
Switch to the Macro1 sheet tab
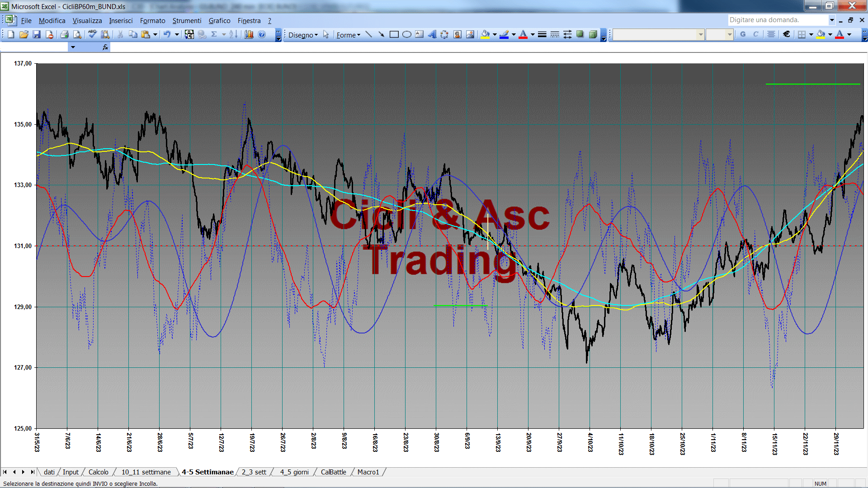pyautogui.click(x=368, y=472)
